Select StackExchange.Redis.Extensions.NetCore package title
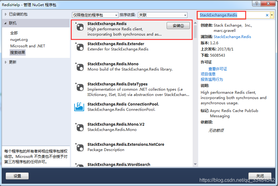This screenshot has height=186, width=278. coord(126,145)
